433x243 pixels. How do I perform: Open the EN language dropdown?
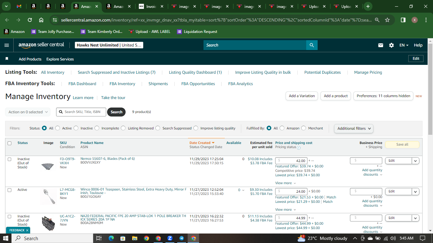[404, 45]
